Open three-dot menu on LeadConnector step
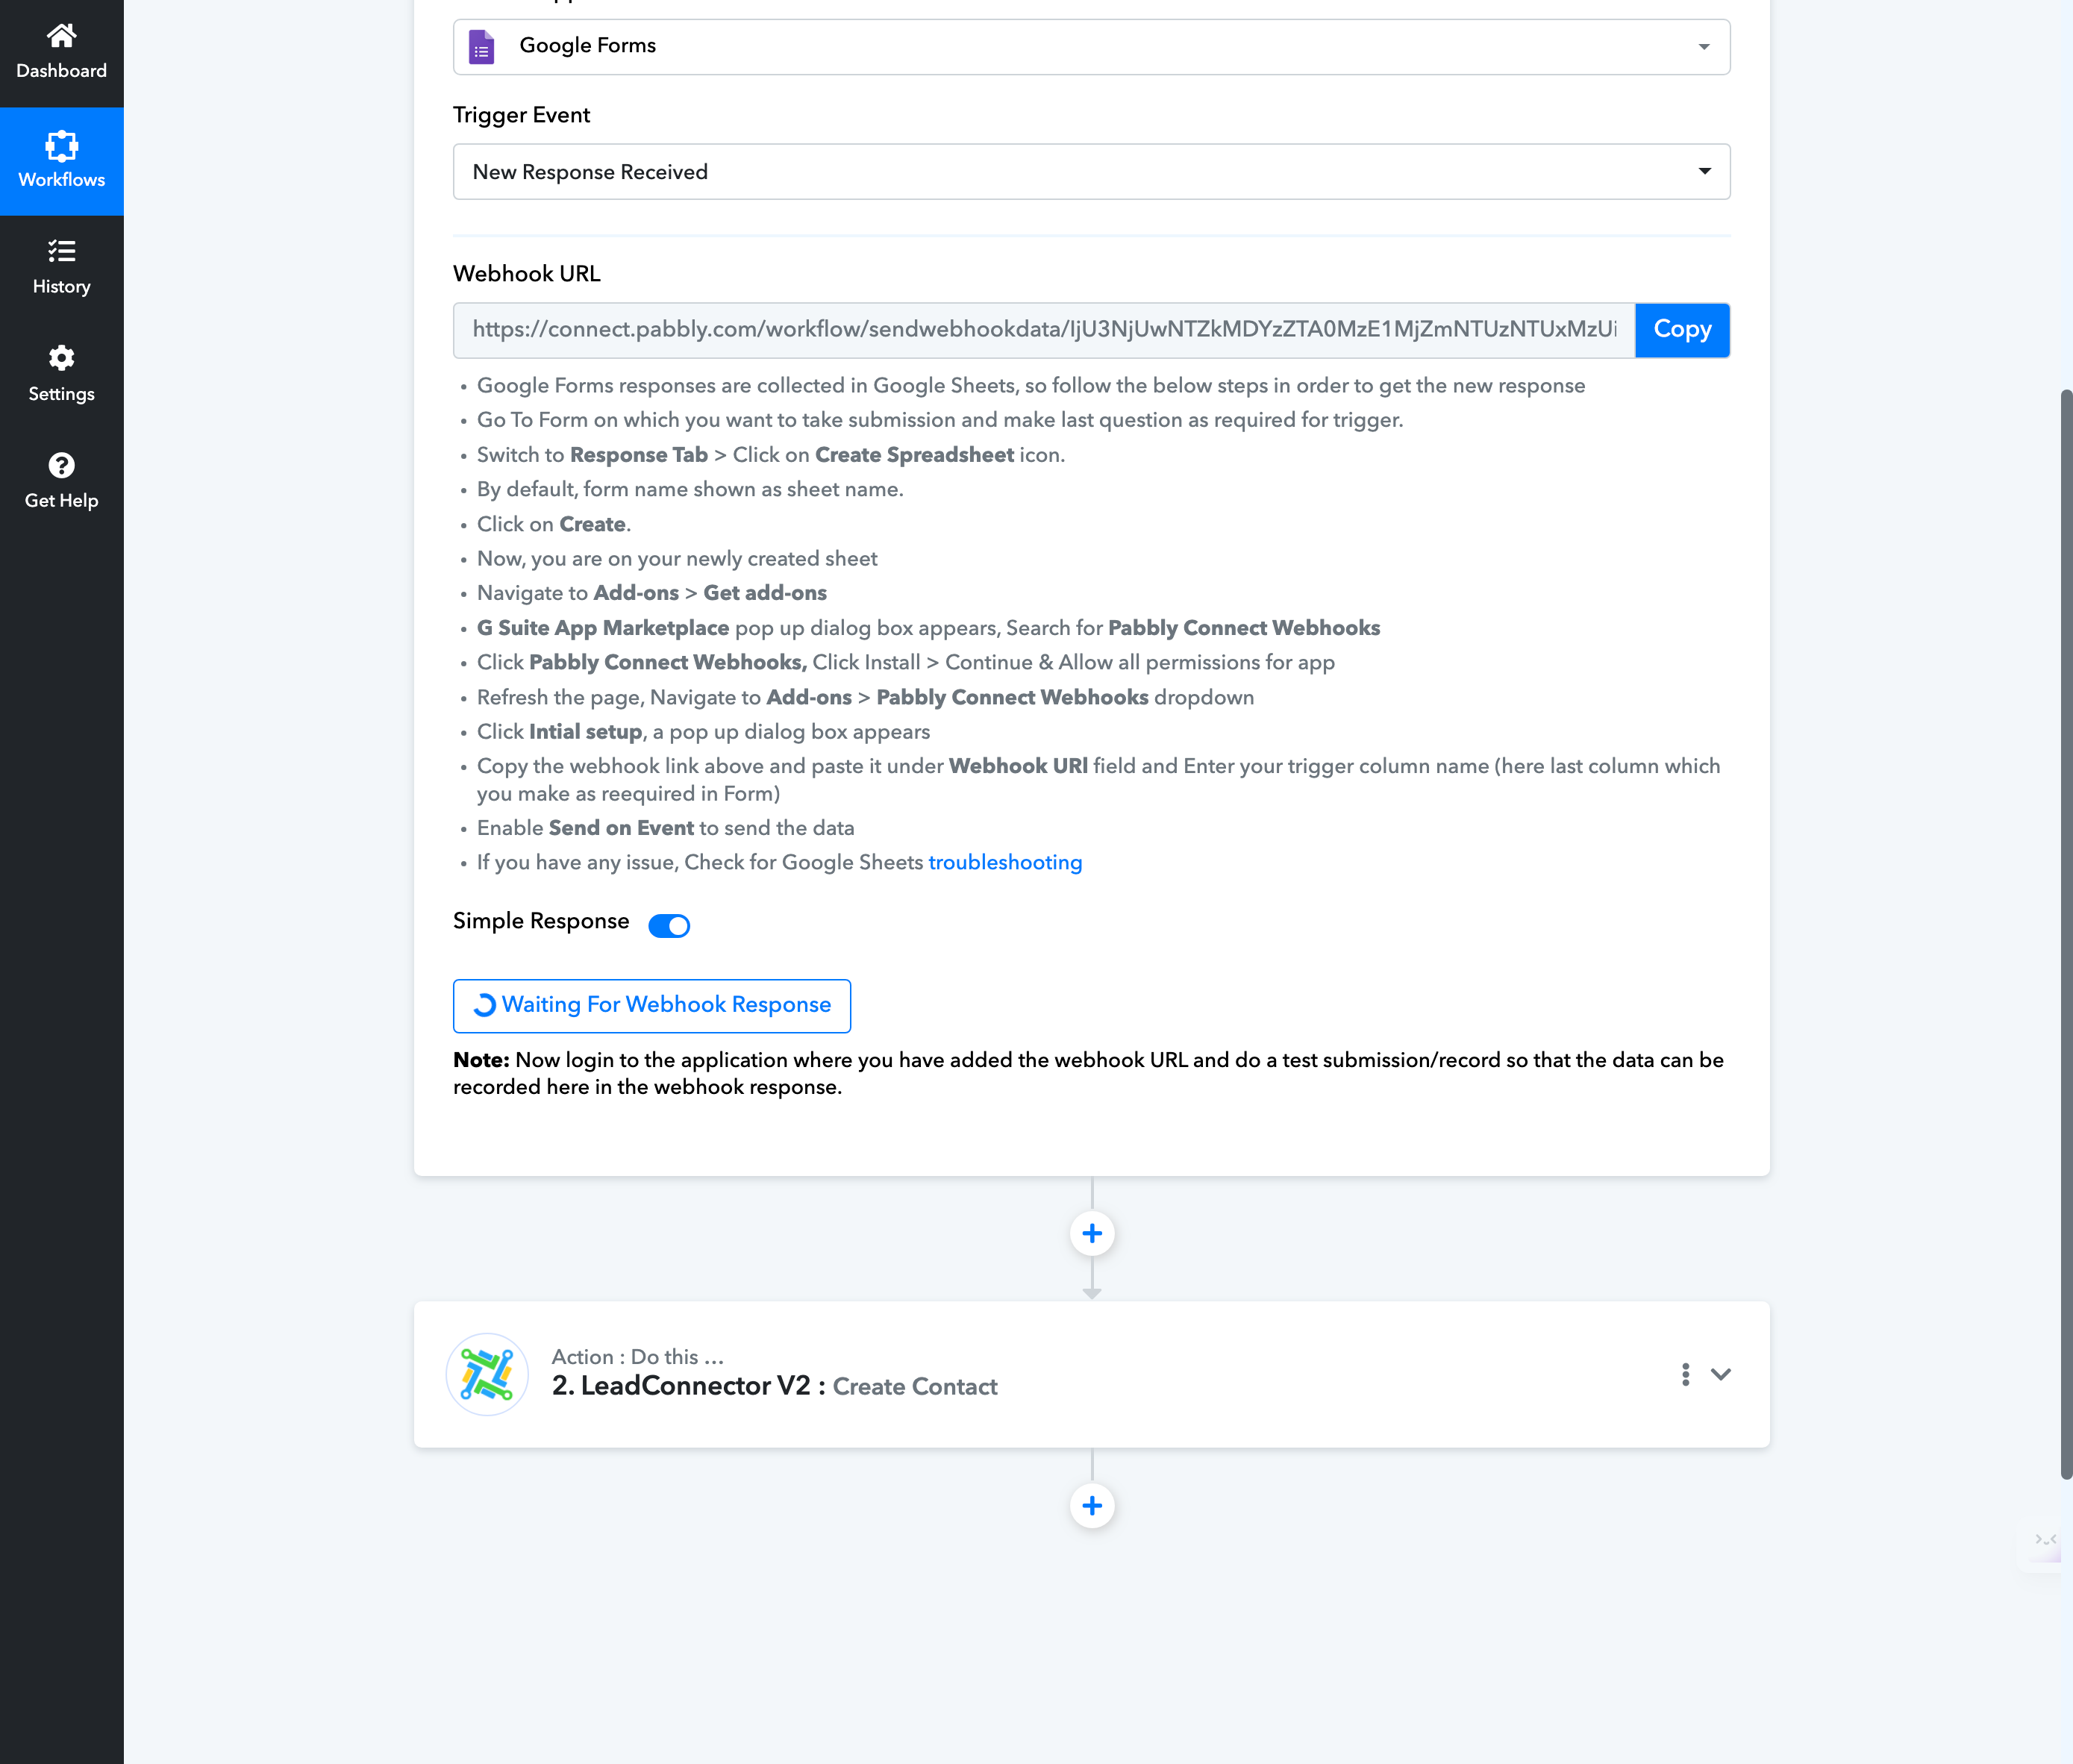This screenshot has width=2073, height=1764. pos(1685,1374)
